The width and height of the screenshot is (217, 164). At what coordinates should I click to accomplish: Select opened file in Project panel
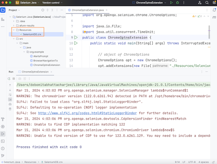[x=43, y=10]
